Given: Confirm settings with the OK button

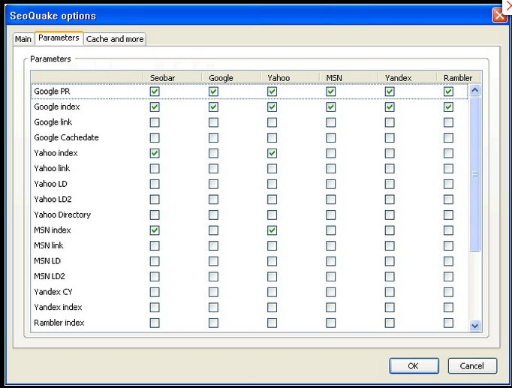Looking at the screenshot, I should (414, 366).
